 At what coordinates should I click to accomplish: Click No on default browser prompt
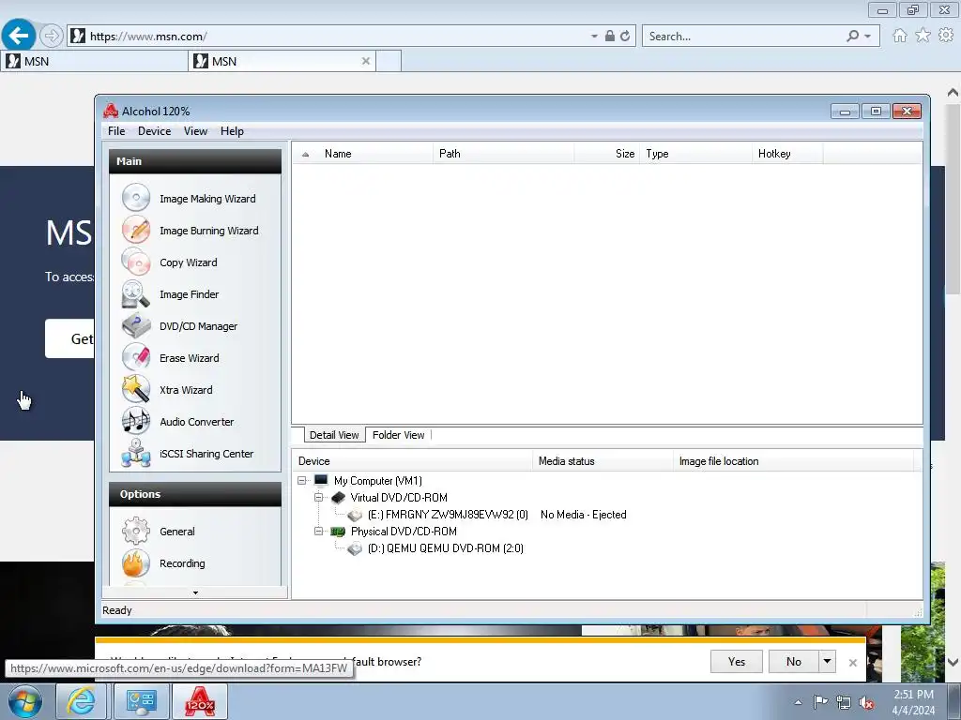(794, 661)
